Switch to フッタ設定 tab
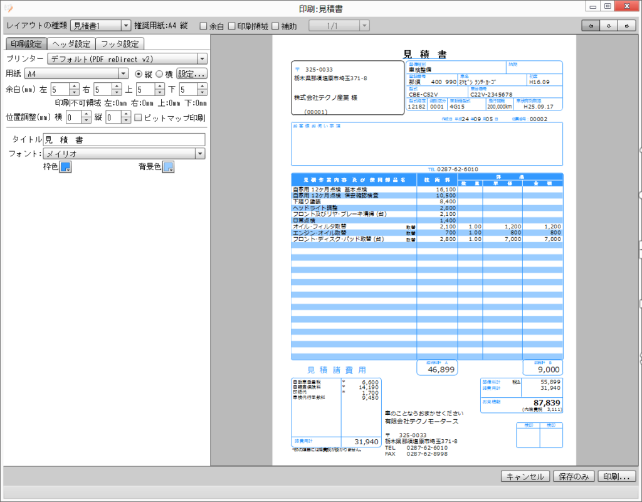 click(x=120, y=44)
